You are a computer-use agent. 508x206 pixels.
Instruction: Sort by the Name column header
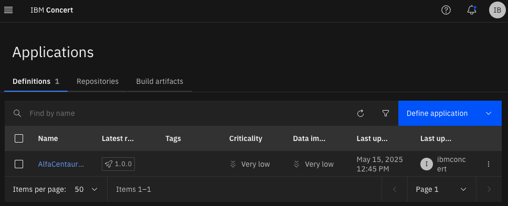click(x=48, y=138)
